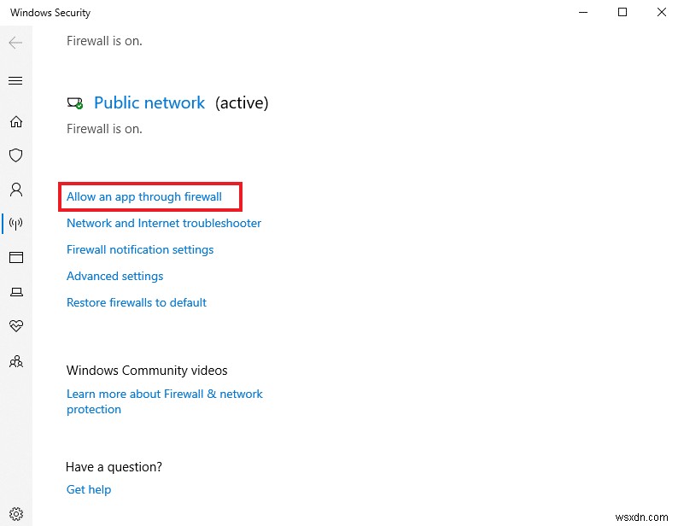Open Network and Internet troubleshooter
This screenshot has height=526, width=678.
[x=164, y=223]
